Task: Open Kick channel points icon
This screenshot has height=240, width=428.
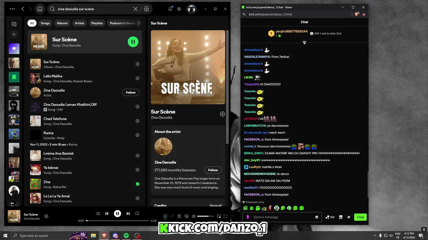Action: 330,217
